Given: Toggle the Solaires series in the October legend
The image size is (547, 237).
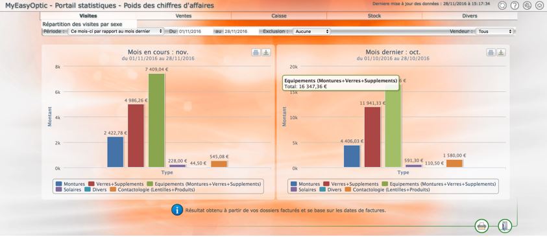Looking at the screenshot, I should click(303, 190).
